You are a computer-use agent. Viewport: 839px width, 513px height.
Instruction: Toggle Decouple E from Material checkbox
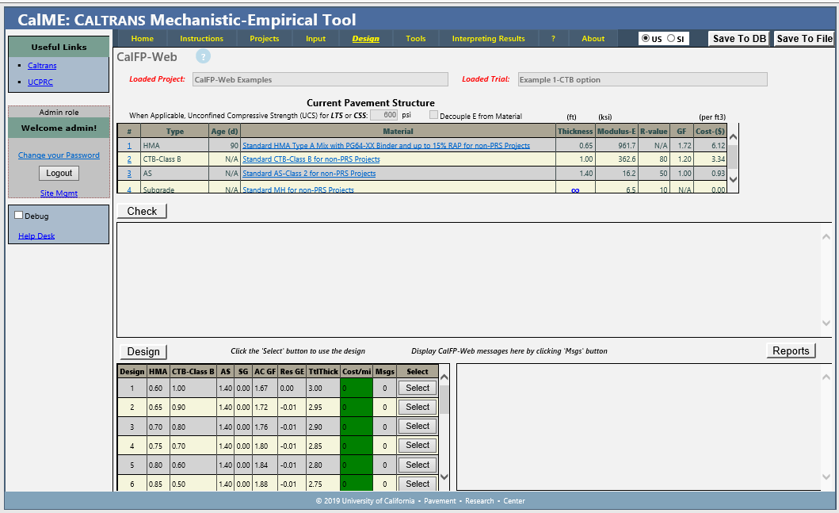click(x=433, y=115)
